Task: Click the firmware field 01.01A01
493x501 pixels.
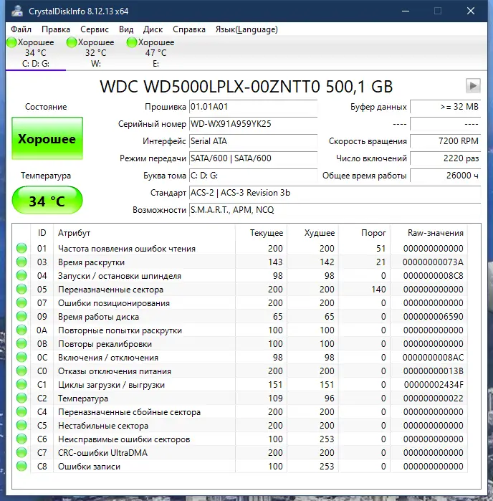Action: (253, 107)
